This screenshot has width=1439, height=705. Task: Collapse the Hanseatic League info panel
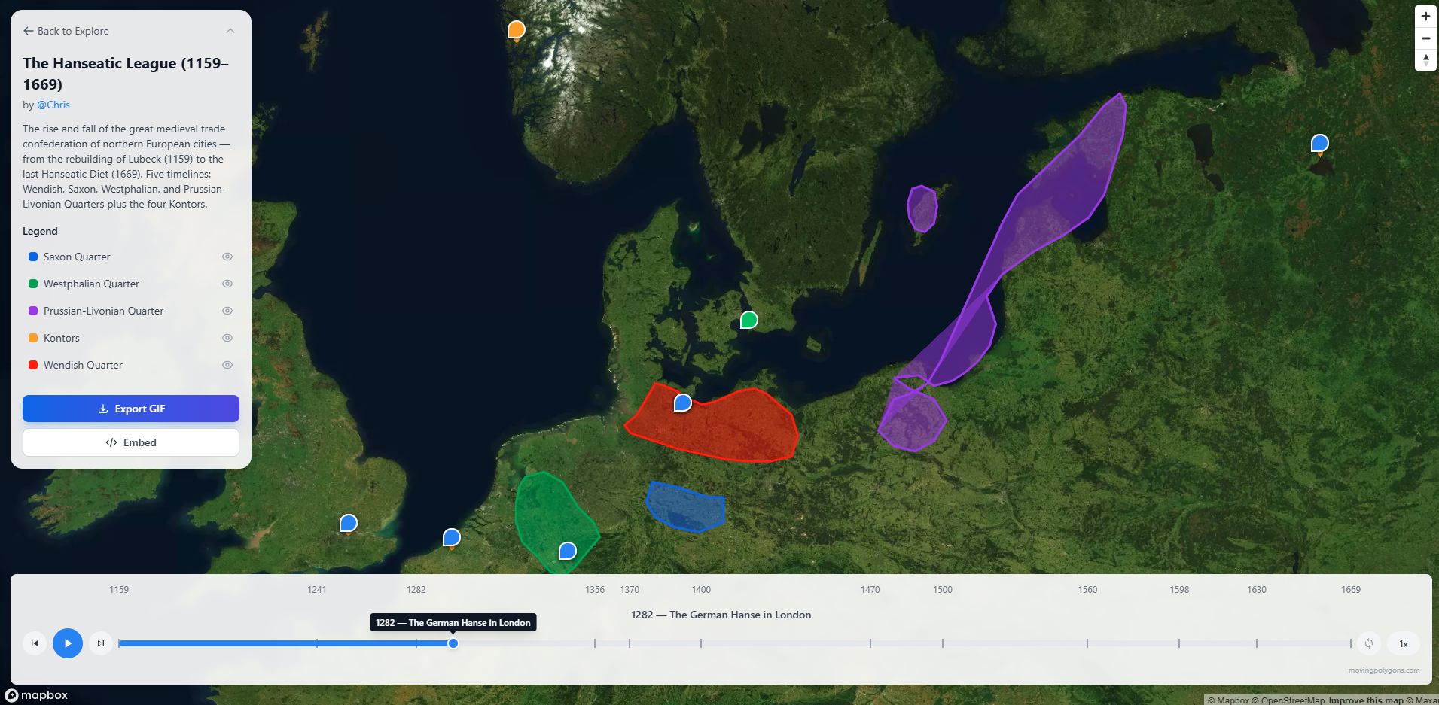click(x=230, y=31)
